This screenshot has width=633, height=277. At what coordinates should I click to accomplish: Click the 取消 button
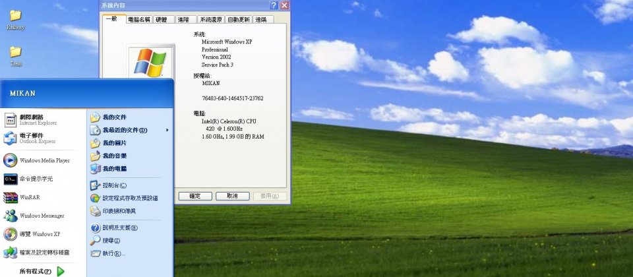(233, 196)
